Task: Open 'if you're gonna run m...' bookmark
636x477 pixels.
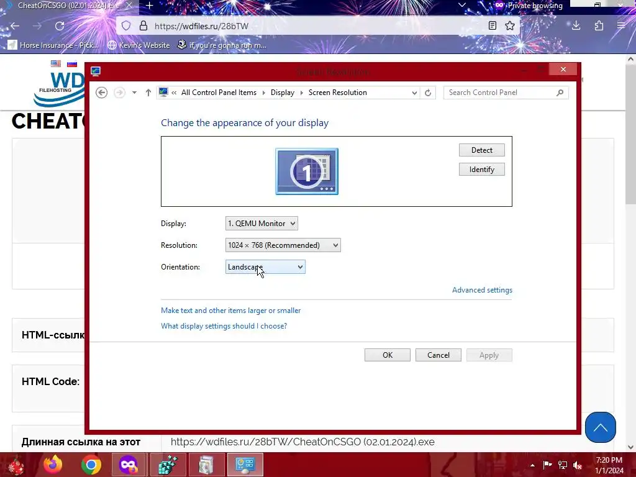Action: (222, 45)
